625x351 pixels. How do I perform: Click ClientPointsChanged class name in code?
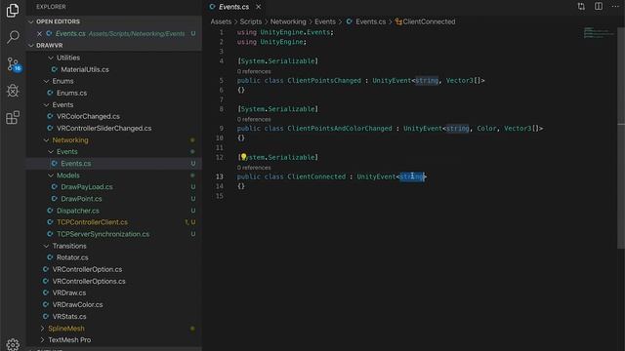tap(324, 80)
